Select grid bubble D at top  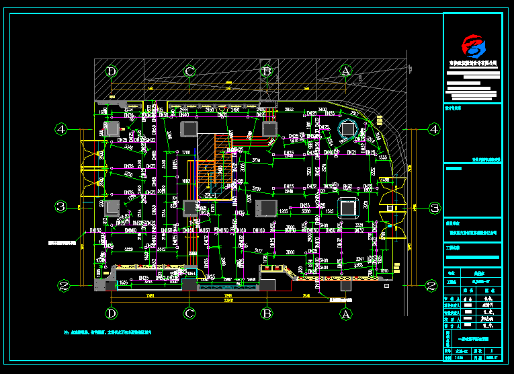[111, 71]
